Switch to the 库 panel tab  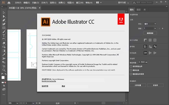tap(145, 10)
